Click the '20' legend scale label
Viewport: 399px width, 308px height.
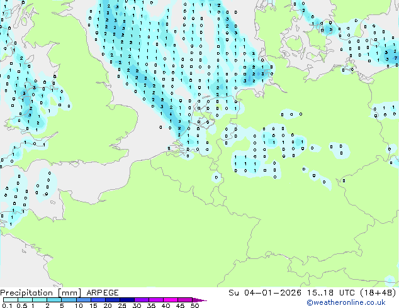[x=108, y=305]
